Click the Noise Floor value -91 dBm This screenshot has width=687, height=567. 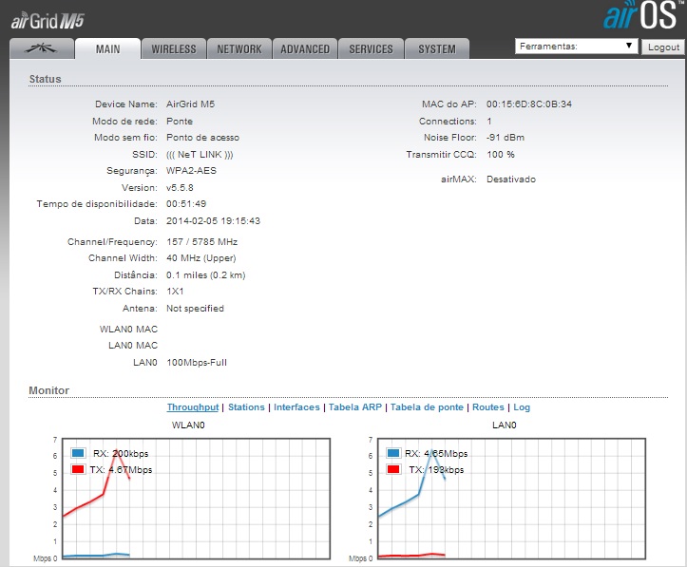click(x=506, y=138)
